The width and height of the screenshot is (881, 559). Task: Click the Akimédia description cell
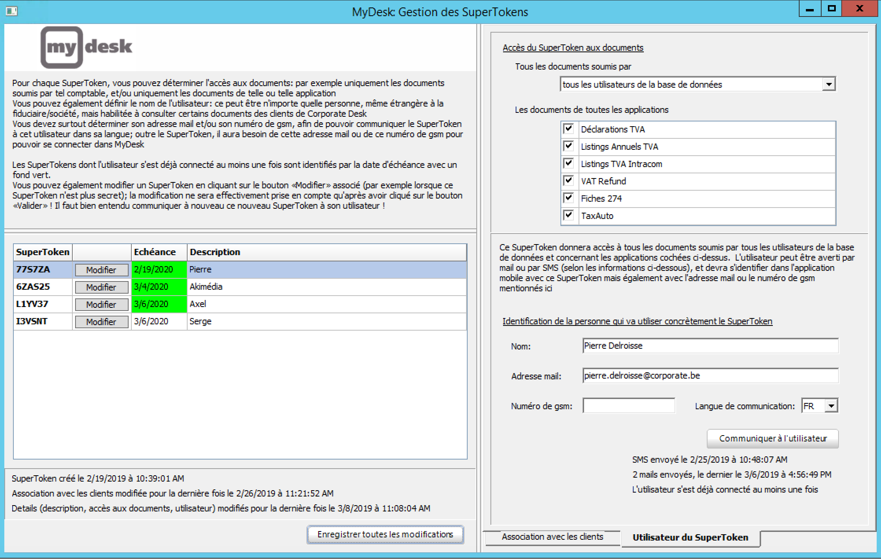(327, 287)
